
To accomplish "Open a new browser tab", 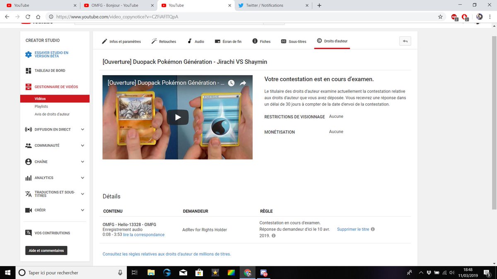I will coord(319,5).
